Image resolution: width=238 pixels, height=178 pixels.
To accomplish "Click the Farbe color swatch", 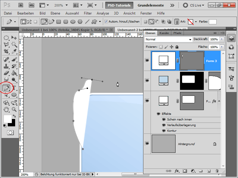I will [x=212, y=22].
